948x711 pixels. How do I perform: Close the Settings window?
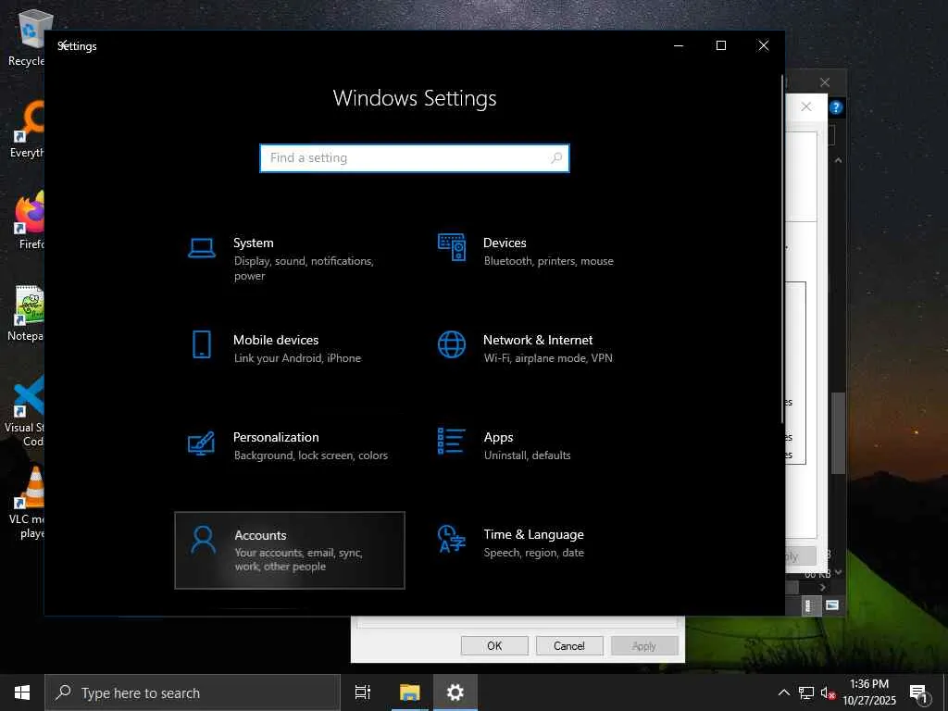coord(764,45)
